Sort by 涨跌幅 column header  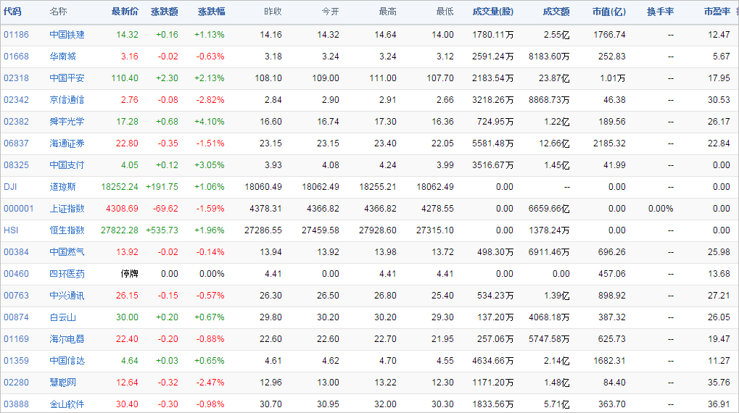coord(211,12)
